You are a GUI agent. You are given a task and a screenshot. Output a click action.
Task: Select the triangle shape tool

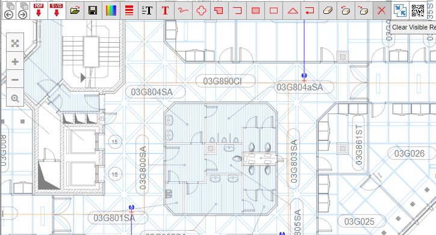[292, 10]
